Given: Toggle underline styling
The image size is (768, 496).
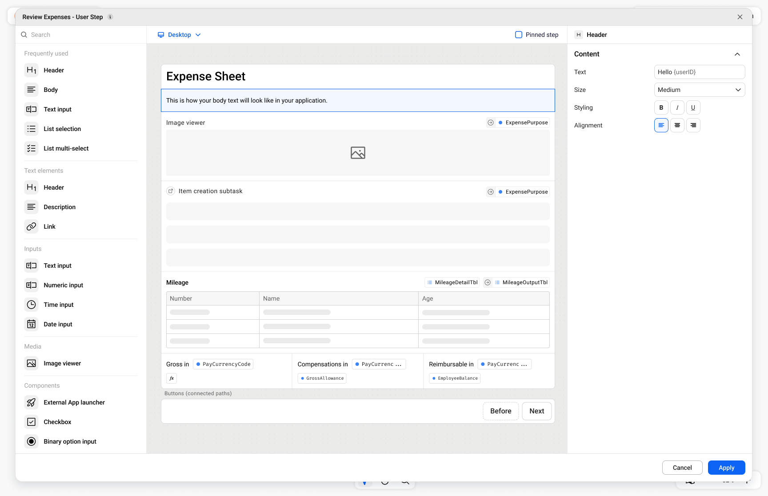Looking at the screenshot, I should pos(693,107).
